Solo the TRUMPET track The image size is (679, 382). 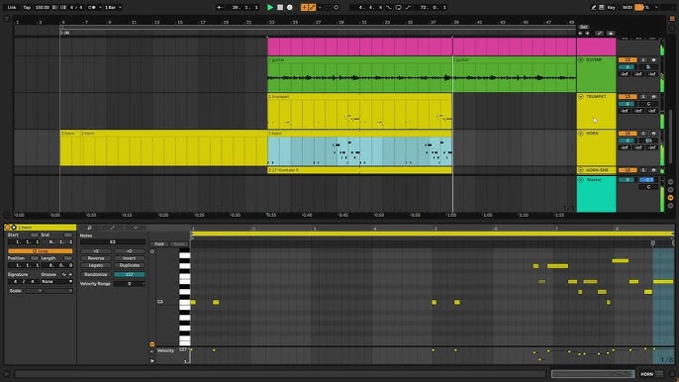tap(643, 97)
